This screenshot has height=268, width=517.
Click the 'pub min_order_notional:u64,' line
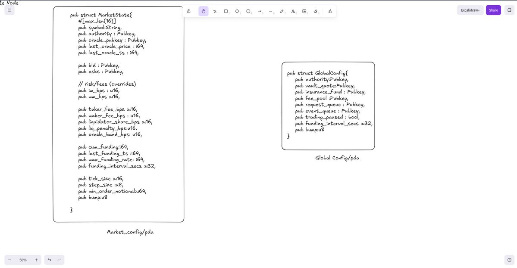112,191
